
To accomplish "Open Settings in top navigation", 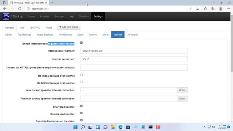I will pos(98,16).
